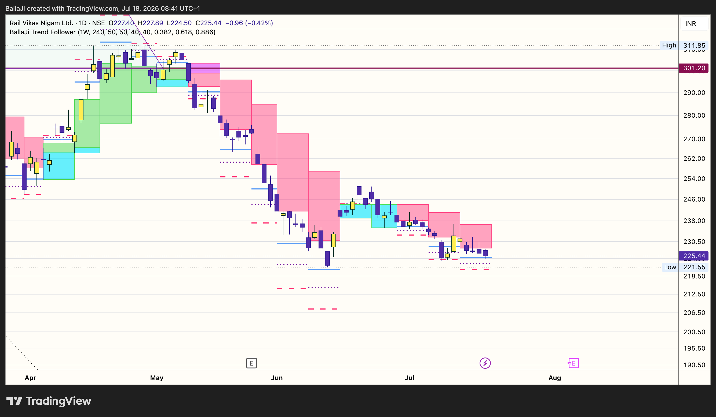
Task: Click the 200.50 price axis label
Action: [x=694, y=332]
